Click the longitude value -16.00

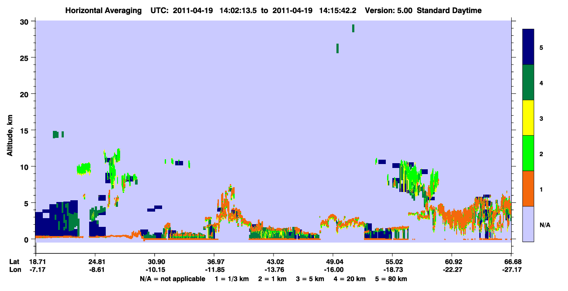(333, 270)
